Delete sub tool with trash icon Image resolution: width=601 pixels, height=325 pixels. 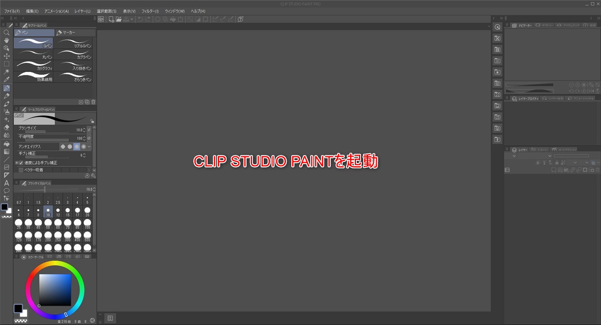click(x=93, y=102)
